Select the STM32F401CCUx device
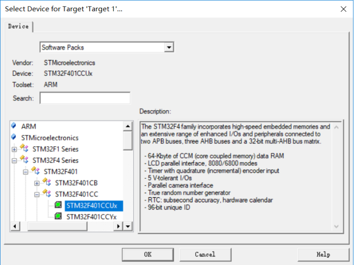354x265 pixels. [x=93, y=205]
